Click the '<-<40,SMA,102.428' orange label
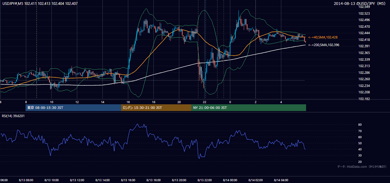Image resolution: width=390 pixels, height=183 pixels. [323, 37]
